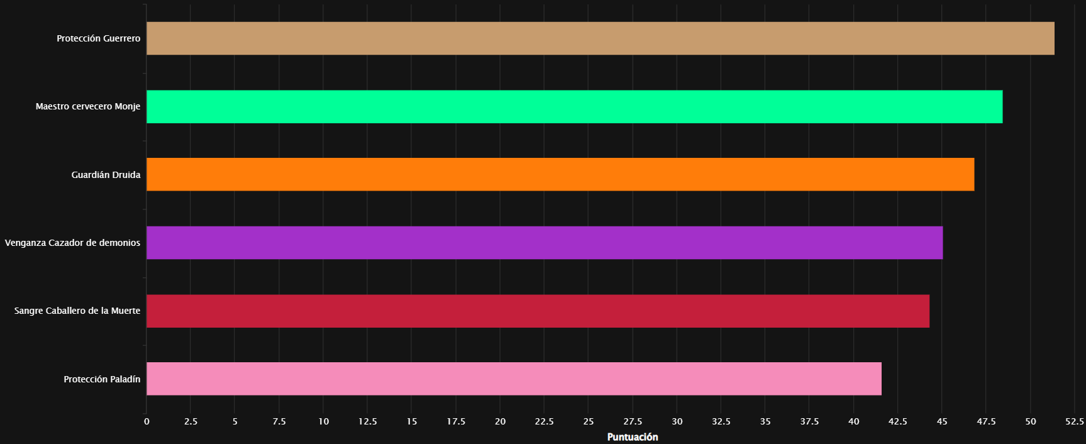The height and width of the screenshot is (444, 1086).
Task: Select the Sangre Caballero de la Muerte label
Action: (x=77, y=311)
